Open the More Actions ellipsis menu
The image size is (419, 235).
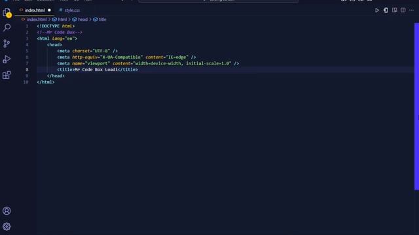tap(412, 10)
